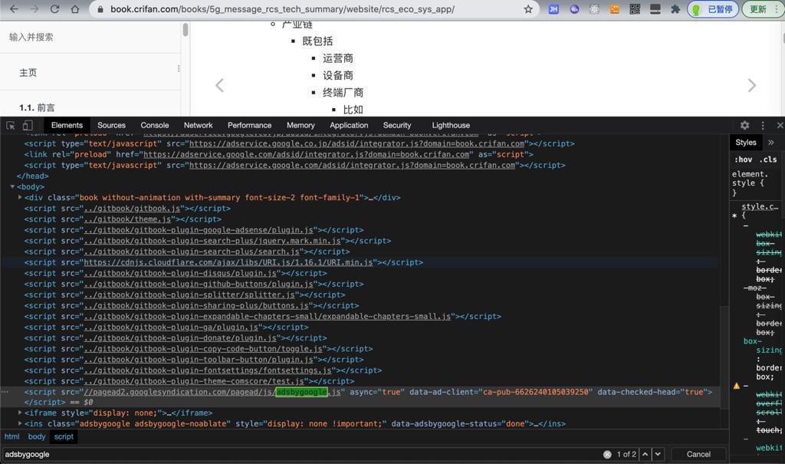785x464 pixels.
Task: Click the purple round extension icon
Action: (x=574, y=9)
